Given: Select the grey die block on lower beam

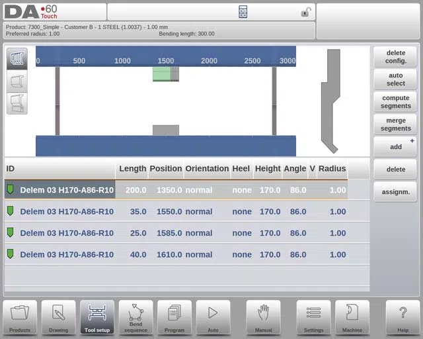Looking at the screenshot, I should (x=166, y=130).
